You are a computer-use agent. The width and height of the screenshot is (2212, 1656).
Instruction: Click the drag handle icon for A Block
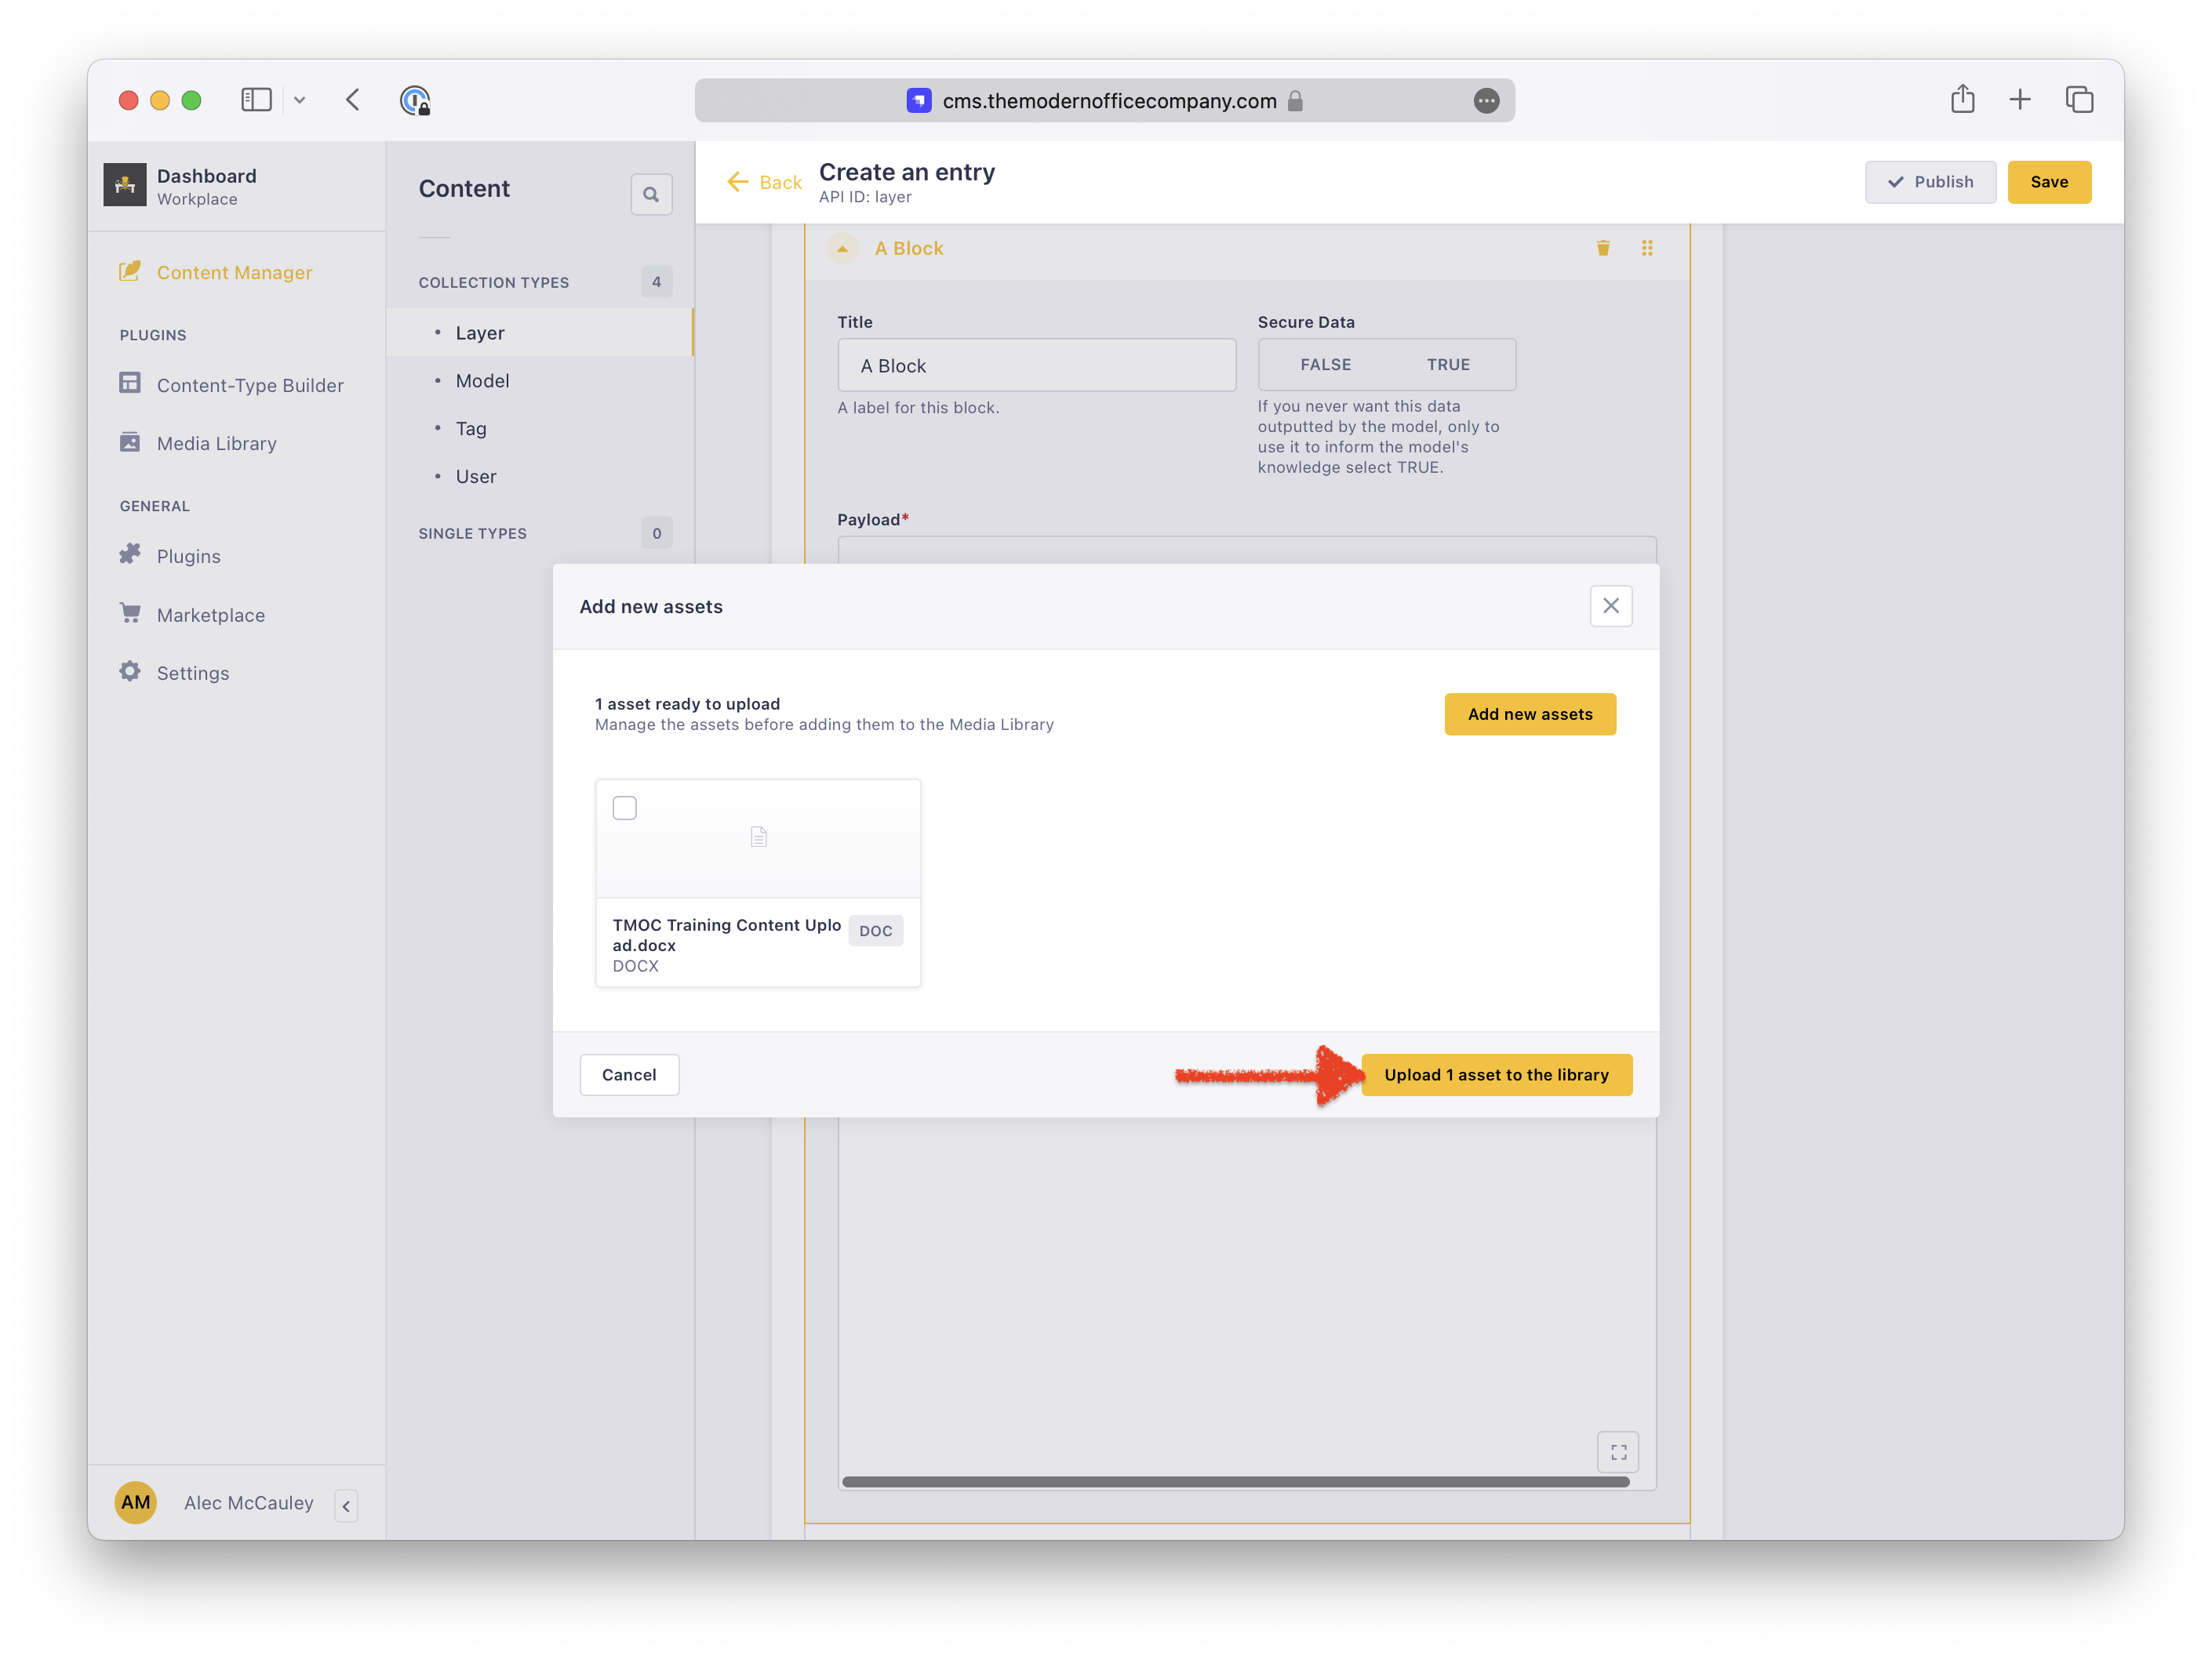pyautogui.click(x=1647, y=248)
